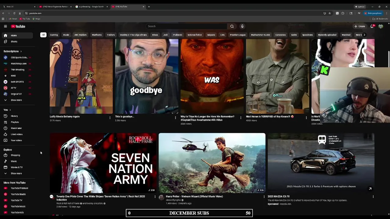
Task: Select the Podcasts filter chip
Action: (178, 35)
